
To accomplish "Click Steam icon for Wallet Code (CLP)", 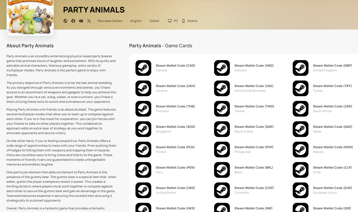I will pos(301,170).
